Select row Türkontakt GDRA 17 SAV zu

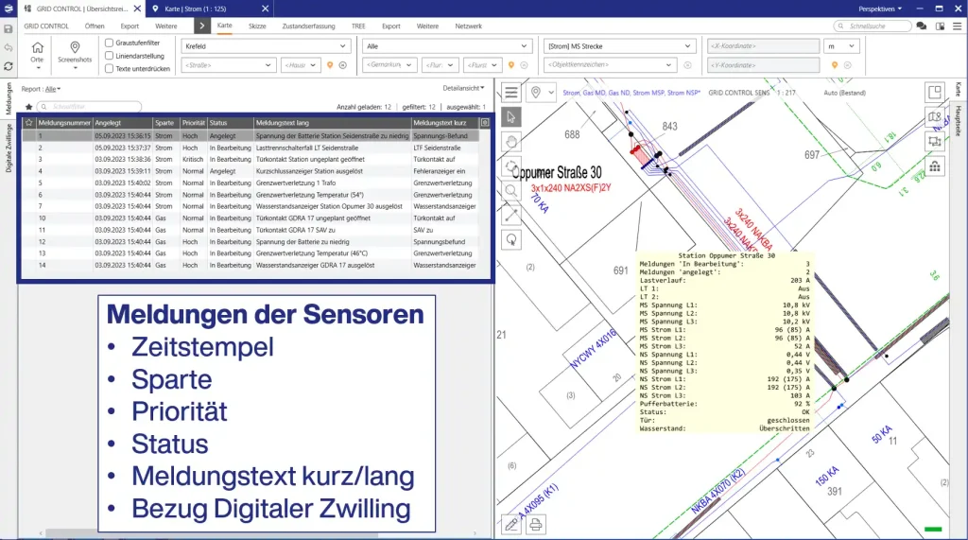250,230
